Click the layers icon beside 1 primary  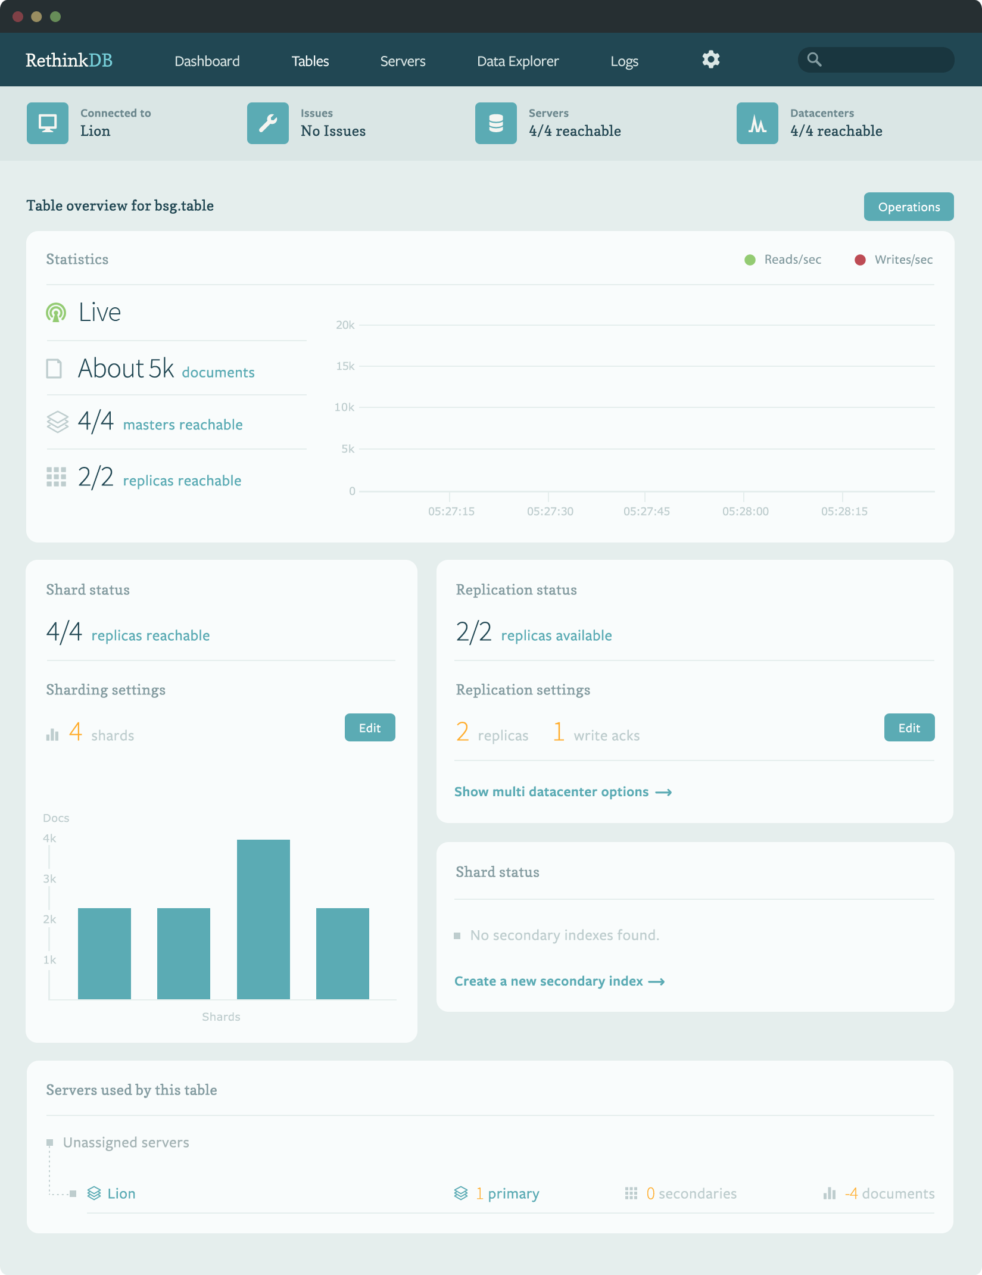[461, 1193]
